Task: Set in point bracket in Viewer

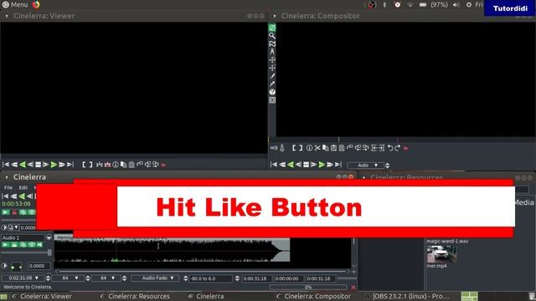Action: point(84,165)
